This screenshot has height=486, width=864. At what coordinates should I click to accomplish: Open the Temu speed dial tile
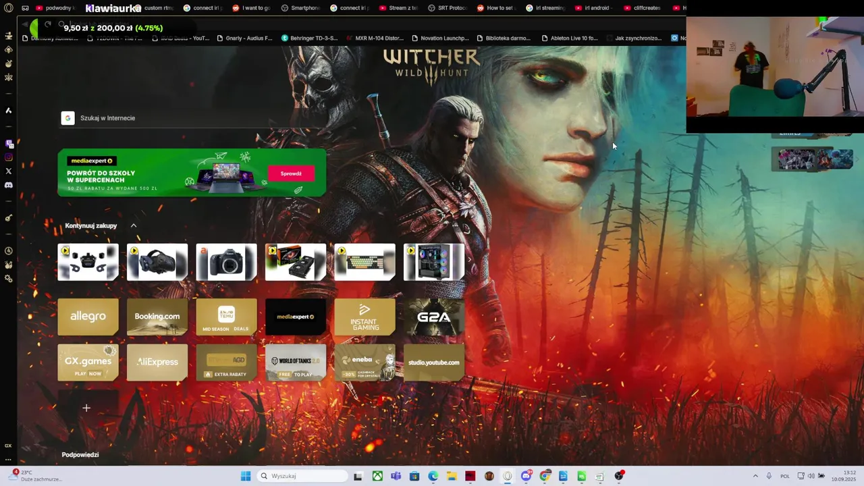pos(226,317)
